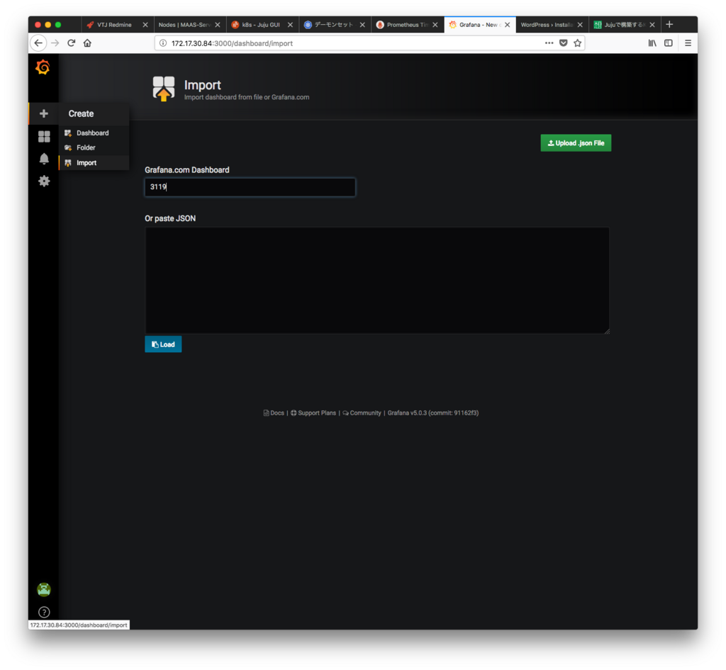Click the resize handle of JSON text area
Viewport: 726px width, 670px height.
pyautogui.click(x=607, y=330)
